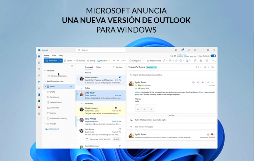This screenshot has width=254, height=161.
Task: Open the ribbon's three-dots overflow menu
Action: (x=213, y=61)
